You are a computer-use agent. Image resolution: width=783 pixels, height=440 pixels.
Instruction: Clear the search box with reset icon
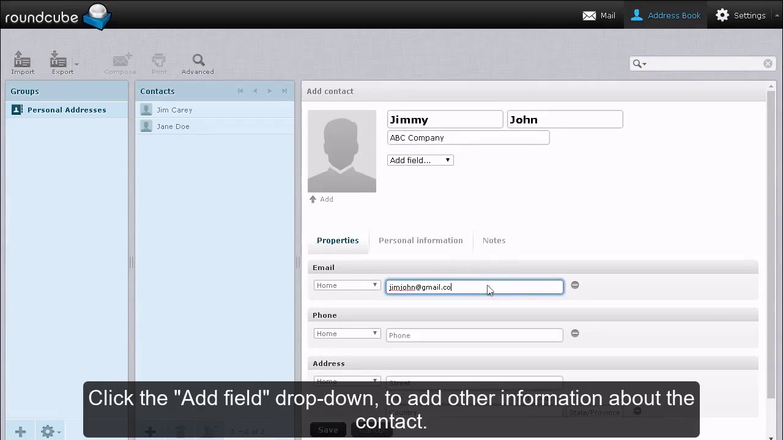[768, 64]
